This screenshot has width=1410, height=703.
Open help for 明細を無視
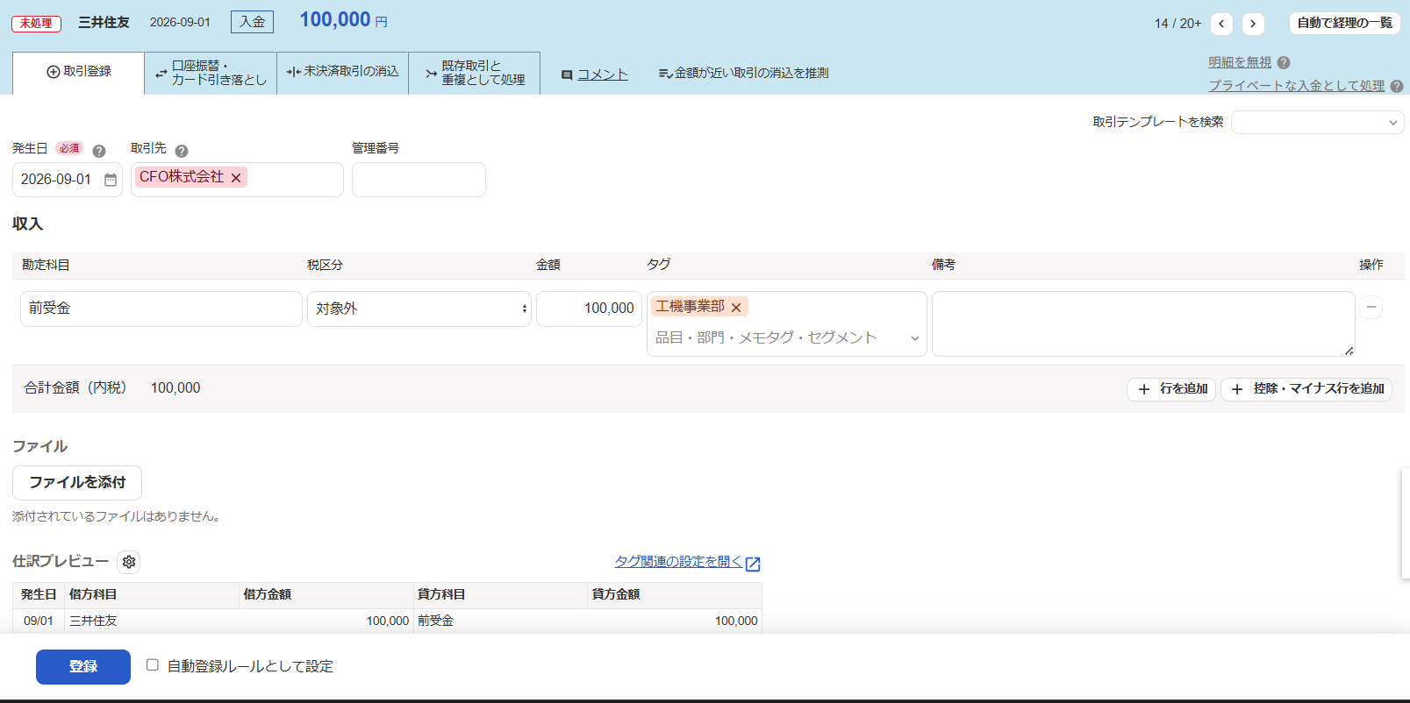pyautogui.click(x=1284, y=63)
